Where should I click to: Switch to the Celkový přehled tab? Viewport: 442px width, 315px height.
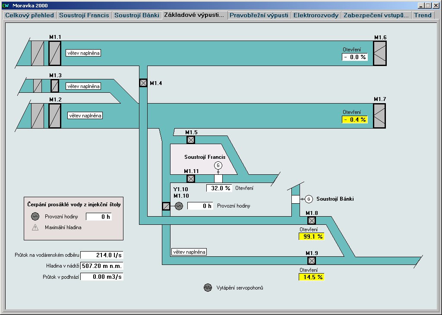(x=29, y=15)
